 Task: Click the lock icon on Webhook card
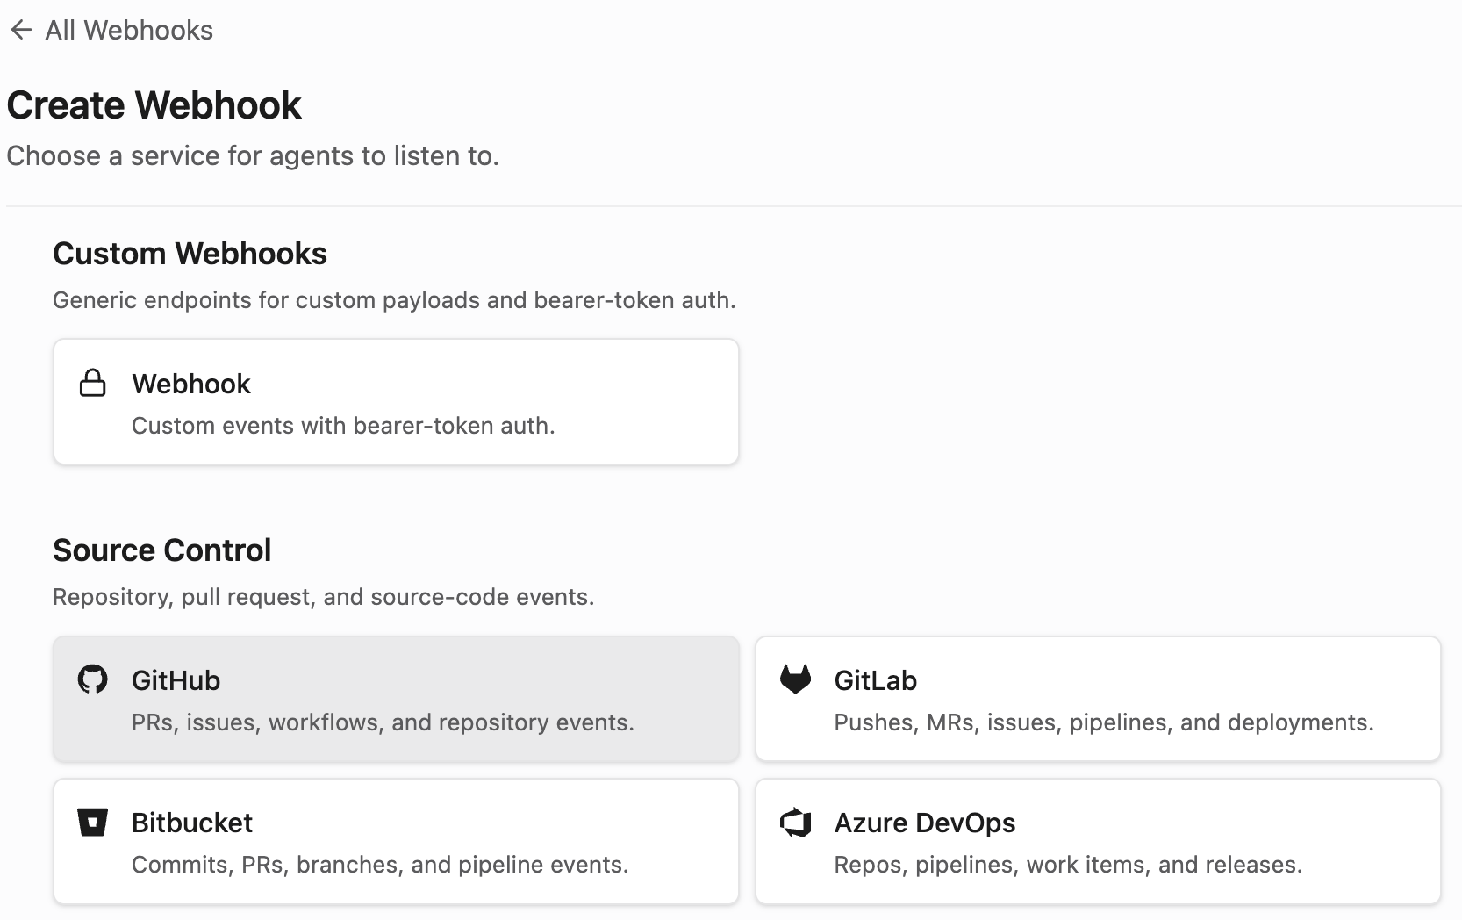point(92,384)
